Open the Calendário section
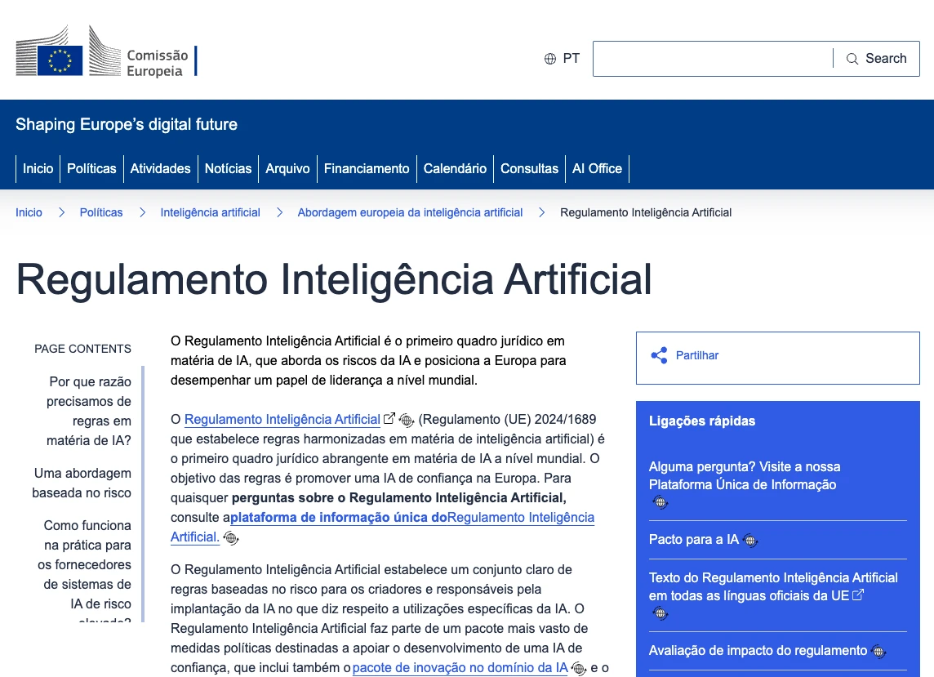Viewport: 934px width, 677px height. 453,168
